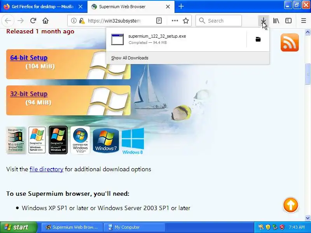Bookmark this page with the star
311x233 pixels.
click(x=186, y=21)
